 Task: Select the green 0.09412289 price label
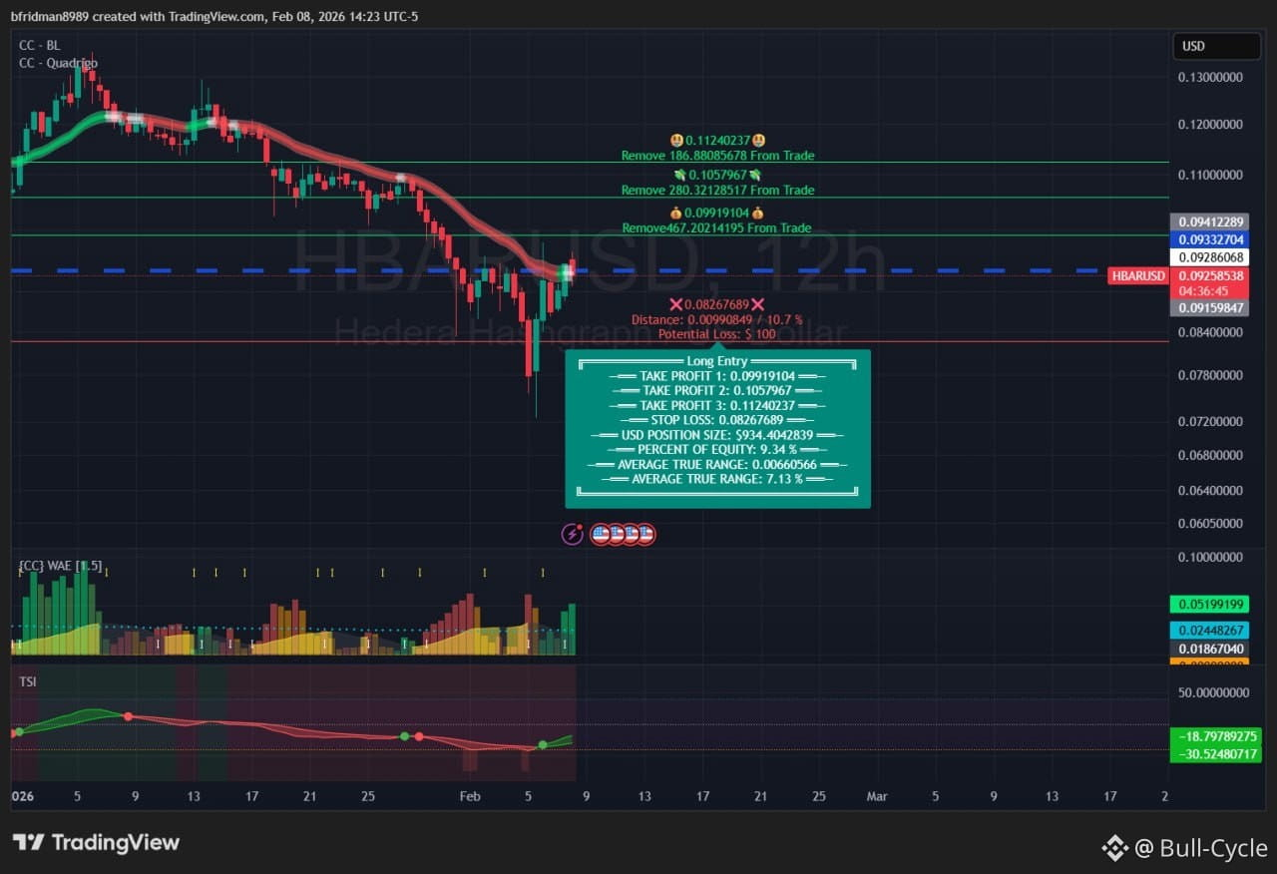coord(1210,221)
